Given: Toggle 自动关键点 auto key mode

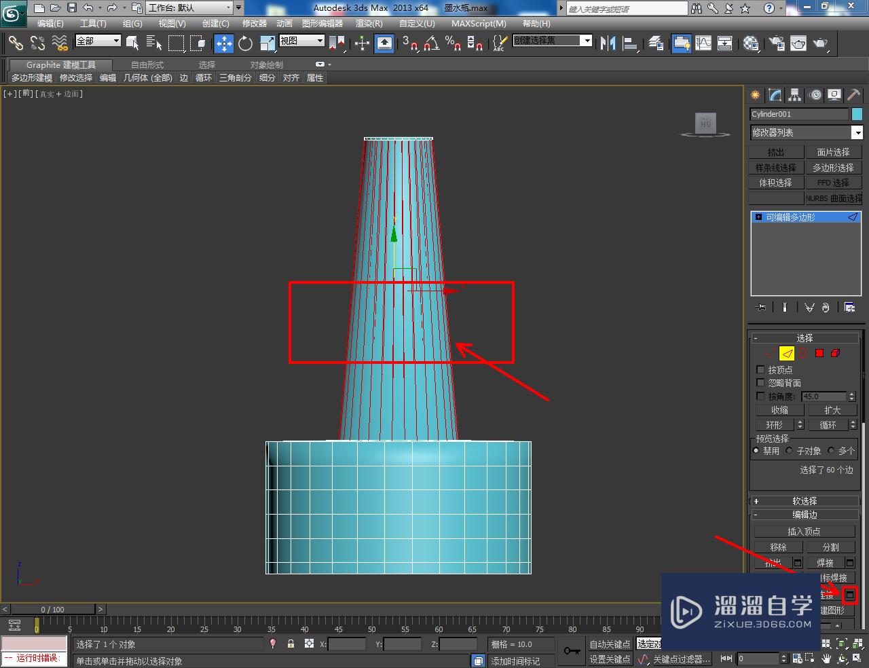Looking at the screenshot, I should tap(610, 644).
